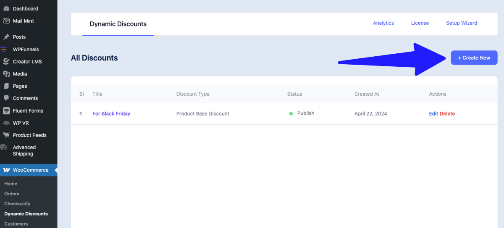Click the Comments bubble icon

(x=6, y=98)
